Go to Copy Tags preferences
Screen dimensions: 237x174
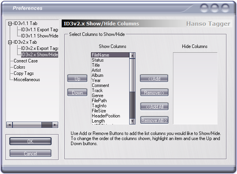(x=24, y=73)
